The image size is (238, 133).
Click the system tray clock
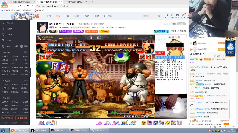[x=231, y=130]
